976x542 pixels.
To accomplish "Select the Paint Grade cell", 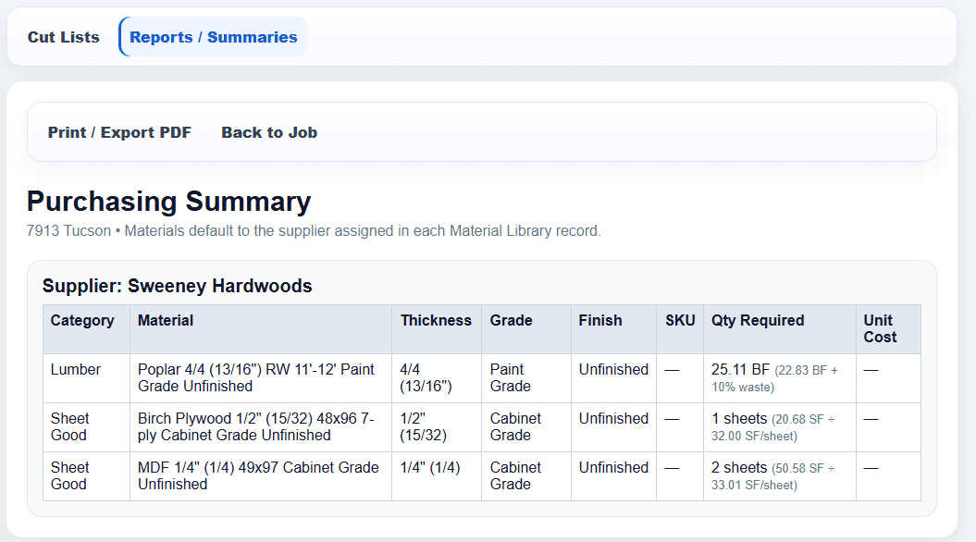I will pos(526,378).
